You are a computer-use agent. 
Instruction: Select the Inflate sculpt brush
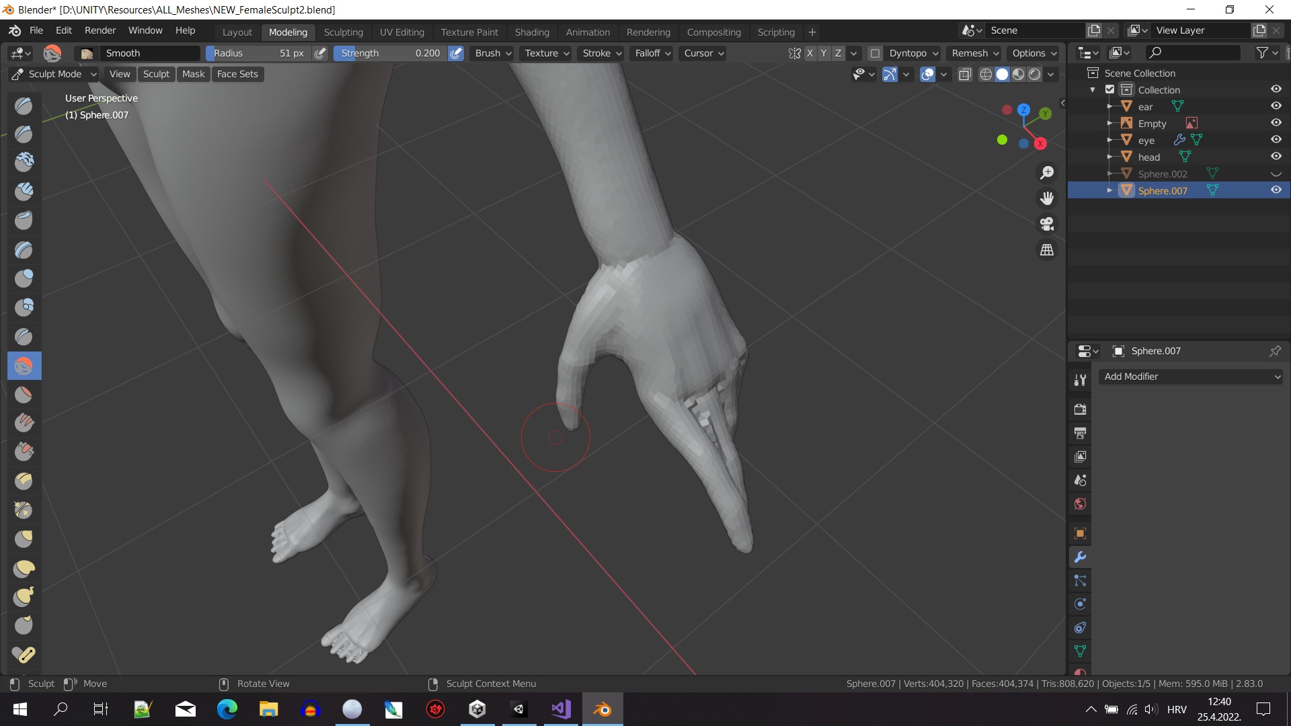coord(24,278)
